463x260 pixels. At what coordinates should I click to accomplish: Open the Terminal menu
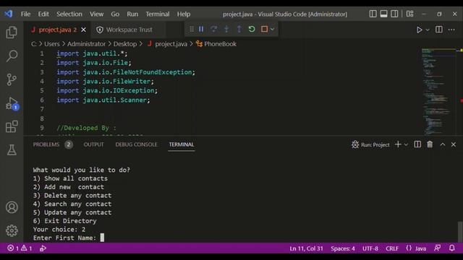pos(158,14)
